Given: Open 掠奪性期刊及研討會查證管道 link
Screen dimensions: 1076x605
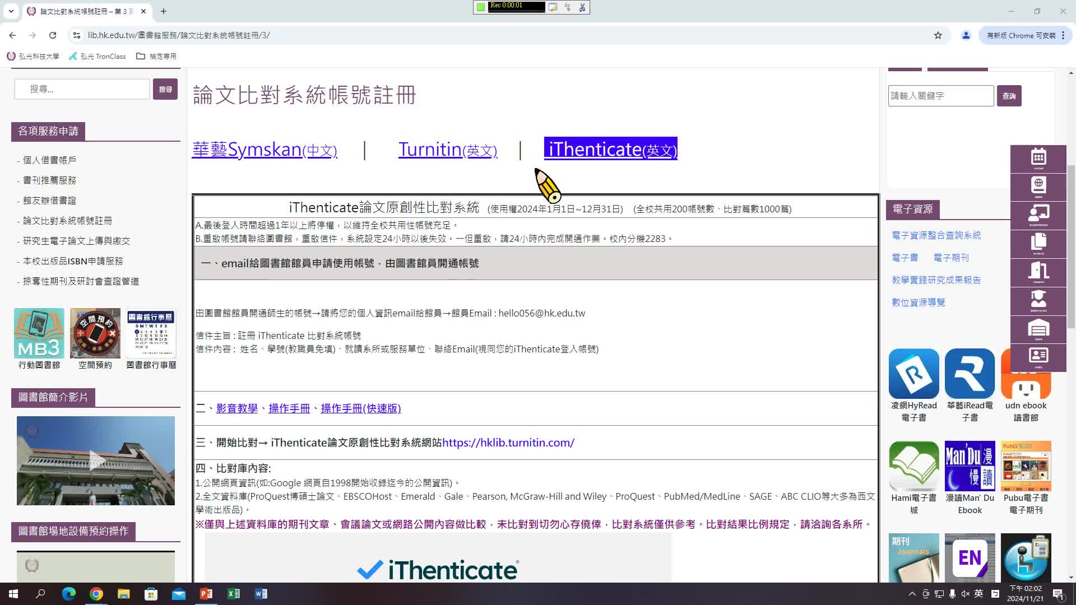Looking at the screenshot, I should point(81,281).
